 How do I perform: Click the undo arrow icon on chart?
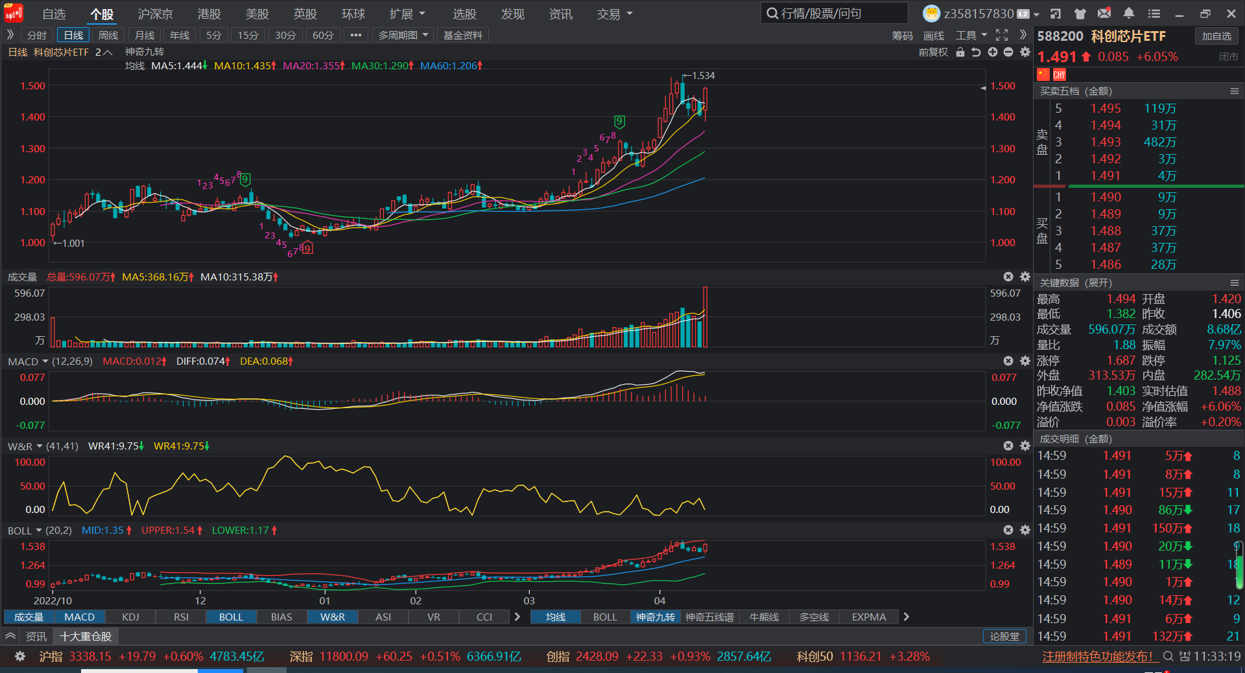coord(976,52)
